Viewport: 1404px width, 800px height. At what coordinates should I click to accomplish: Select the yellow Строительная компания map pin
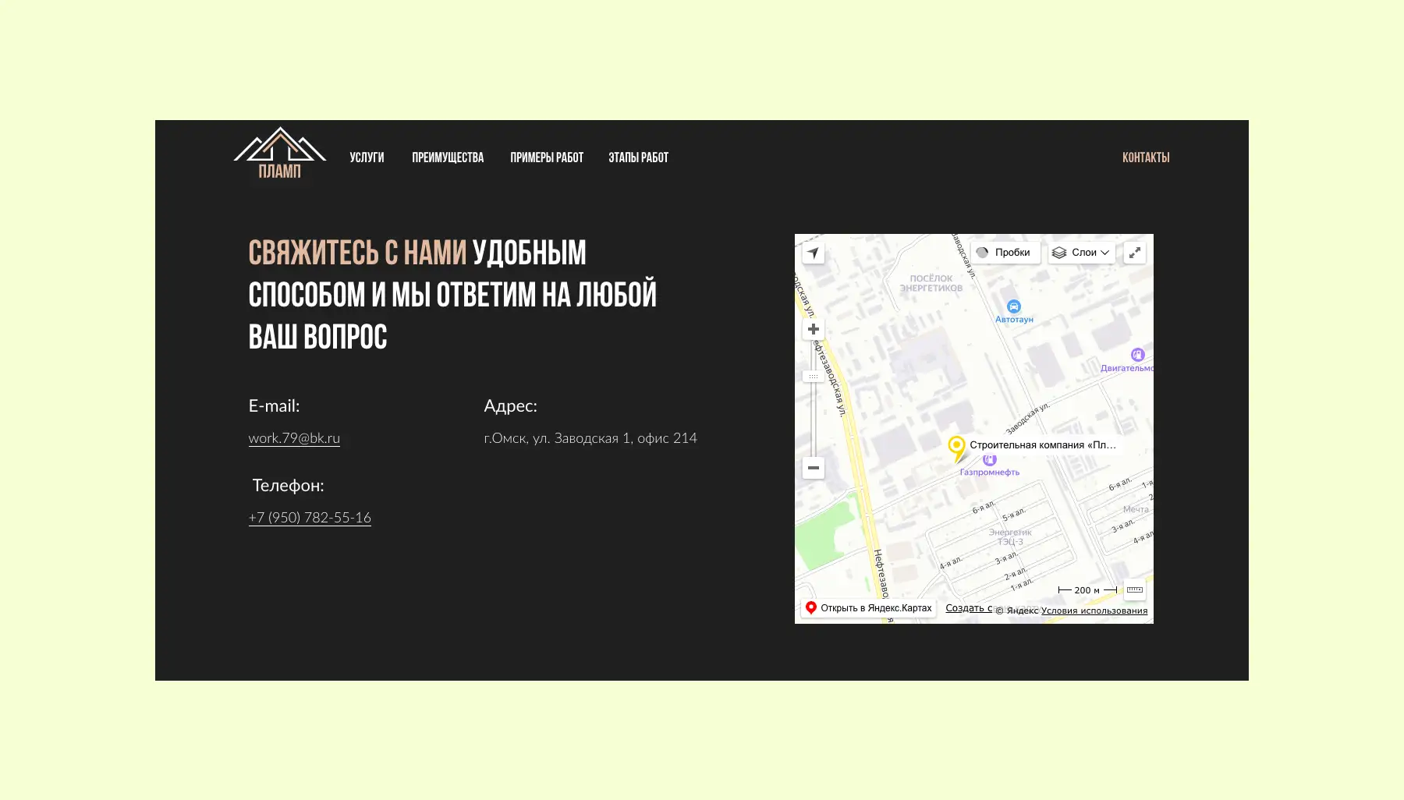[x=956, y=448]
